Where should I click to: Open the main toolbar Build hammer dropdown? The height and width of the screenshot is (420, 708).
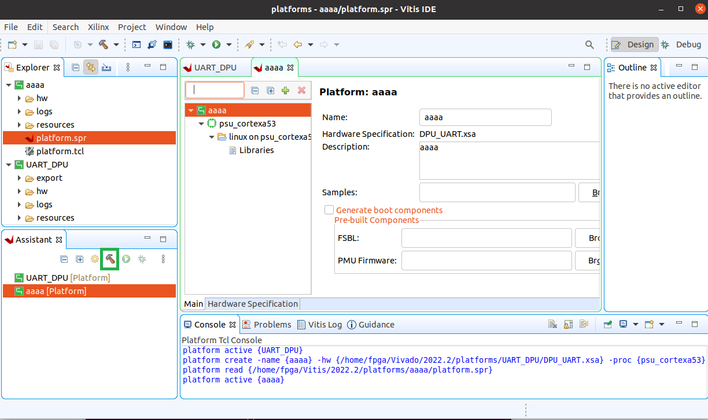(x=116, y=44)
